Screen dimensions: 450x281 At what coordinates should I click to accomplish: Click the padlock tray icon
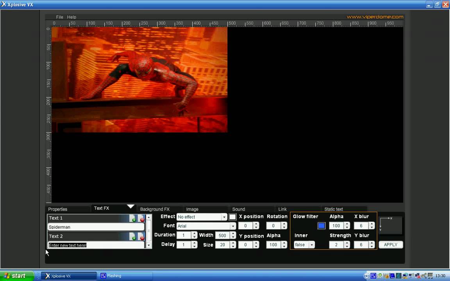386,276
